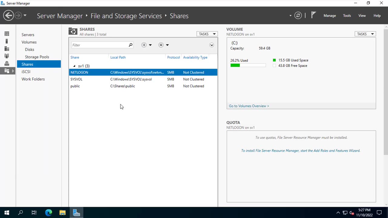This screenshot has width=388, height=218.
Task: Click the Local Server sidebar icon
Action: (7, 41)
